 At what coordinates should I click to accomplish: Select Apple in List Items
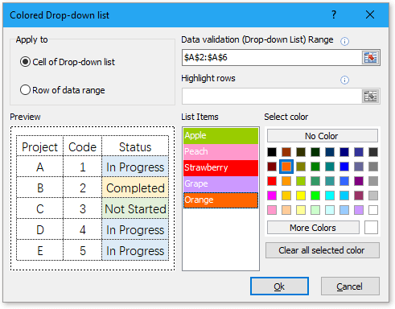(220, 136)
